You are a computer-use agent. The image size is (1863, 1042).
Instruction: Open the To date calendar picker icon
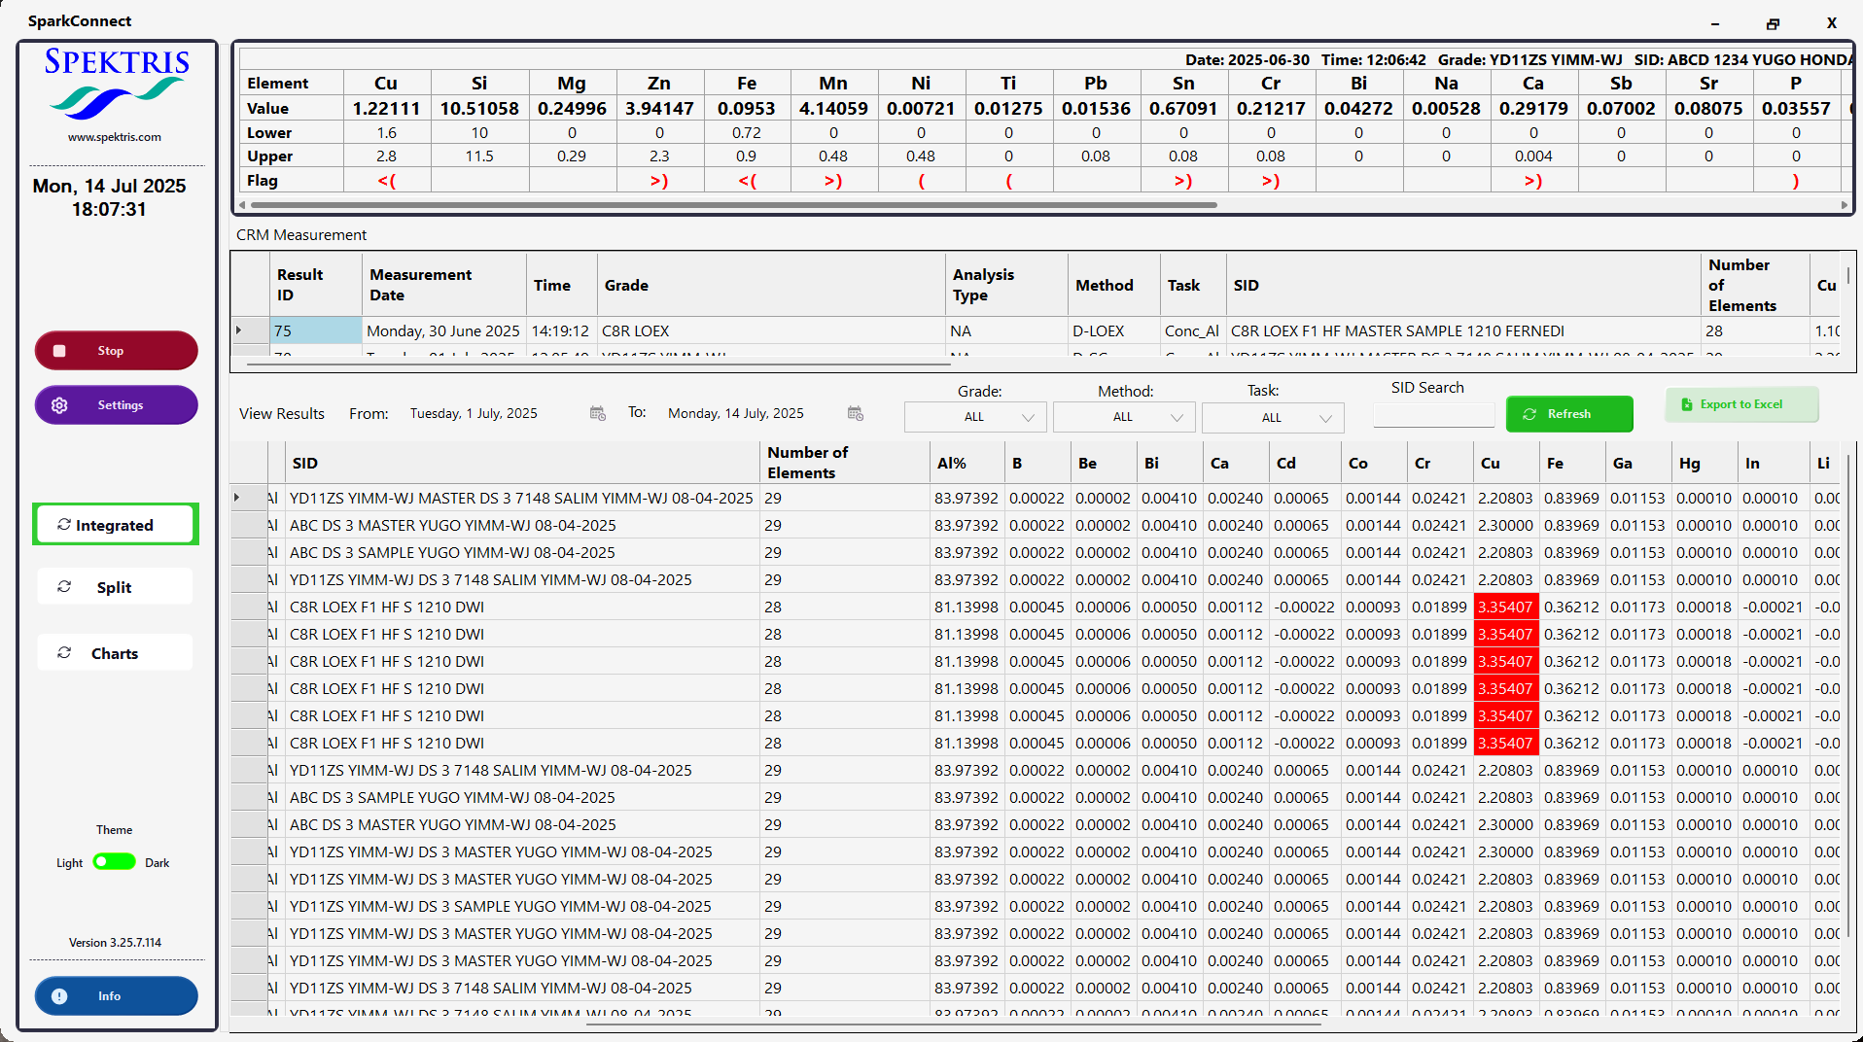point(855,414)
